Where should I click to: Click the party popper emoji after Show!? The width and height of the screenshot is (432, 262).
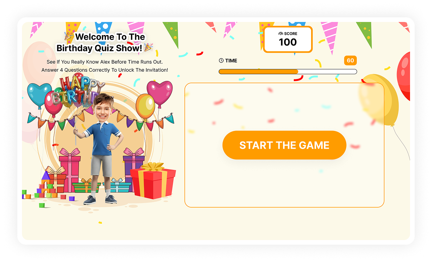click(x=149, y=47)
